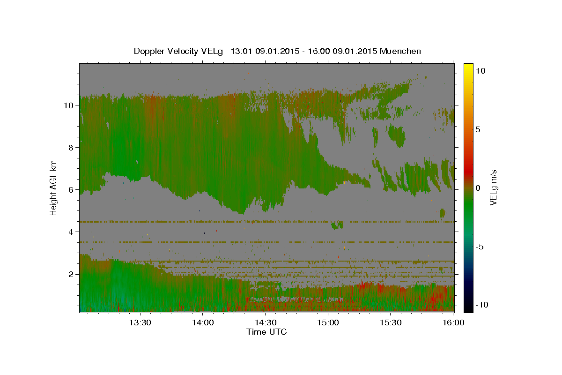562x375 pixels.
Task: Click the black bottom of the colorbar
Action: [468, 307]
